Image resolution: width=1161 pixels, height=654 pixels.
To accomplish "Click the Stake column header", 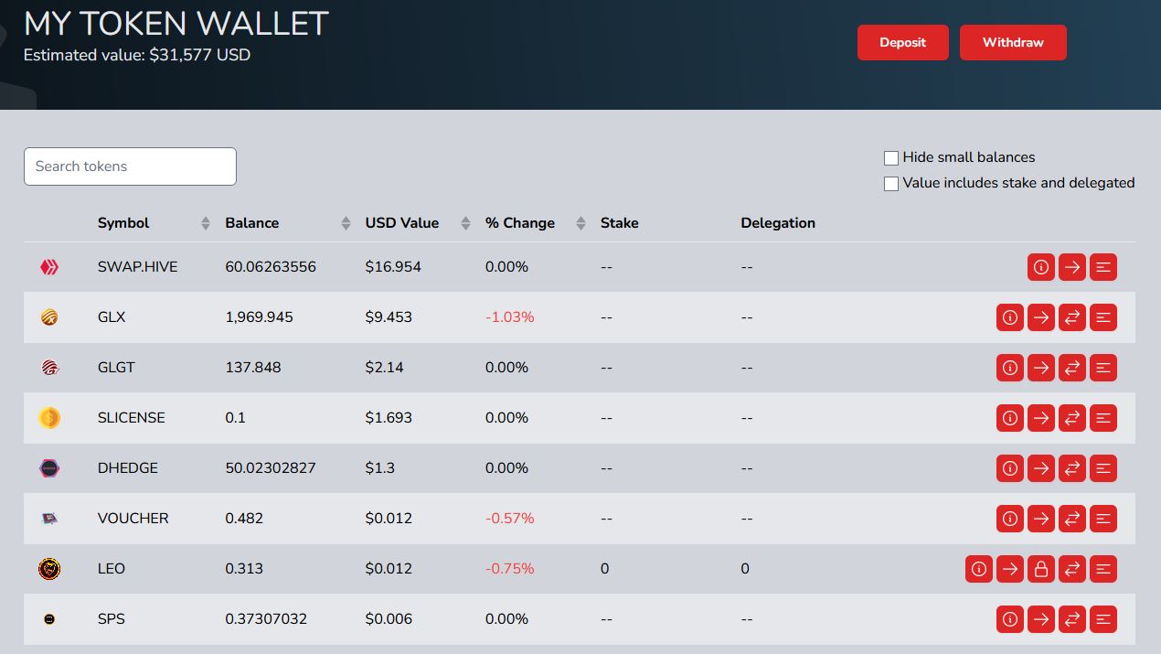I will coord(620,223).
